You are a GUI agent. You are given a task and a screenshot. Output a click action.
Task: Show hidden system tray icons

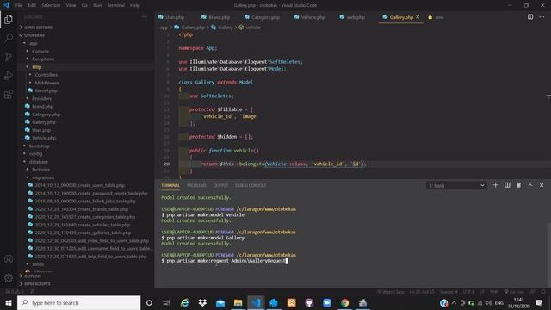coord(454,302)
